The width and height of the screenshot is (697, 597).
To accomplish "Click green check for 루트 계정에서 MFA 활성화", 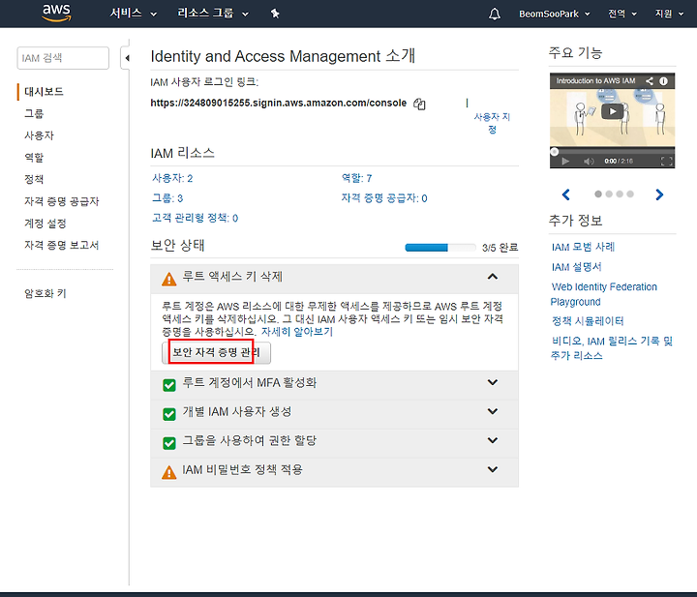I will (169, 385).
